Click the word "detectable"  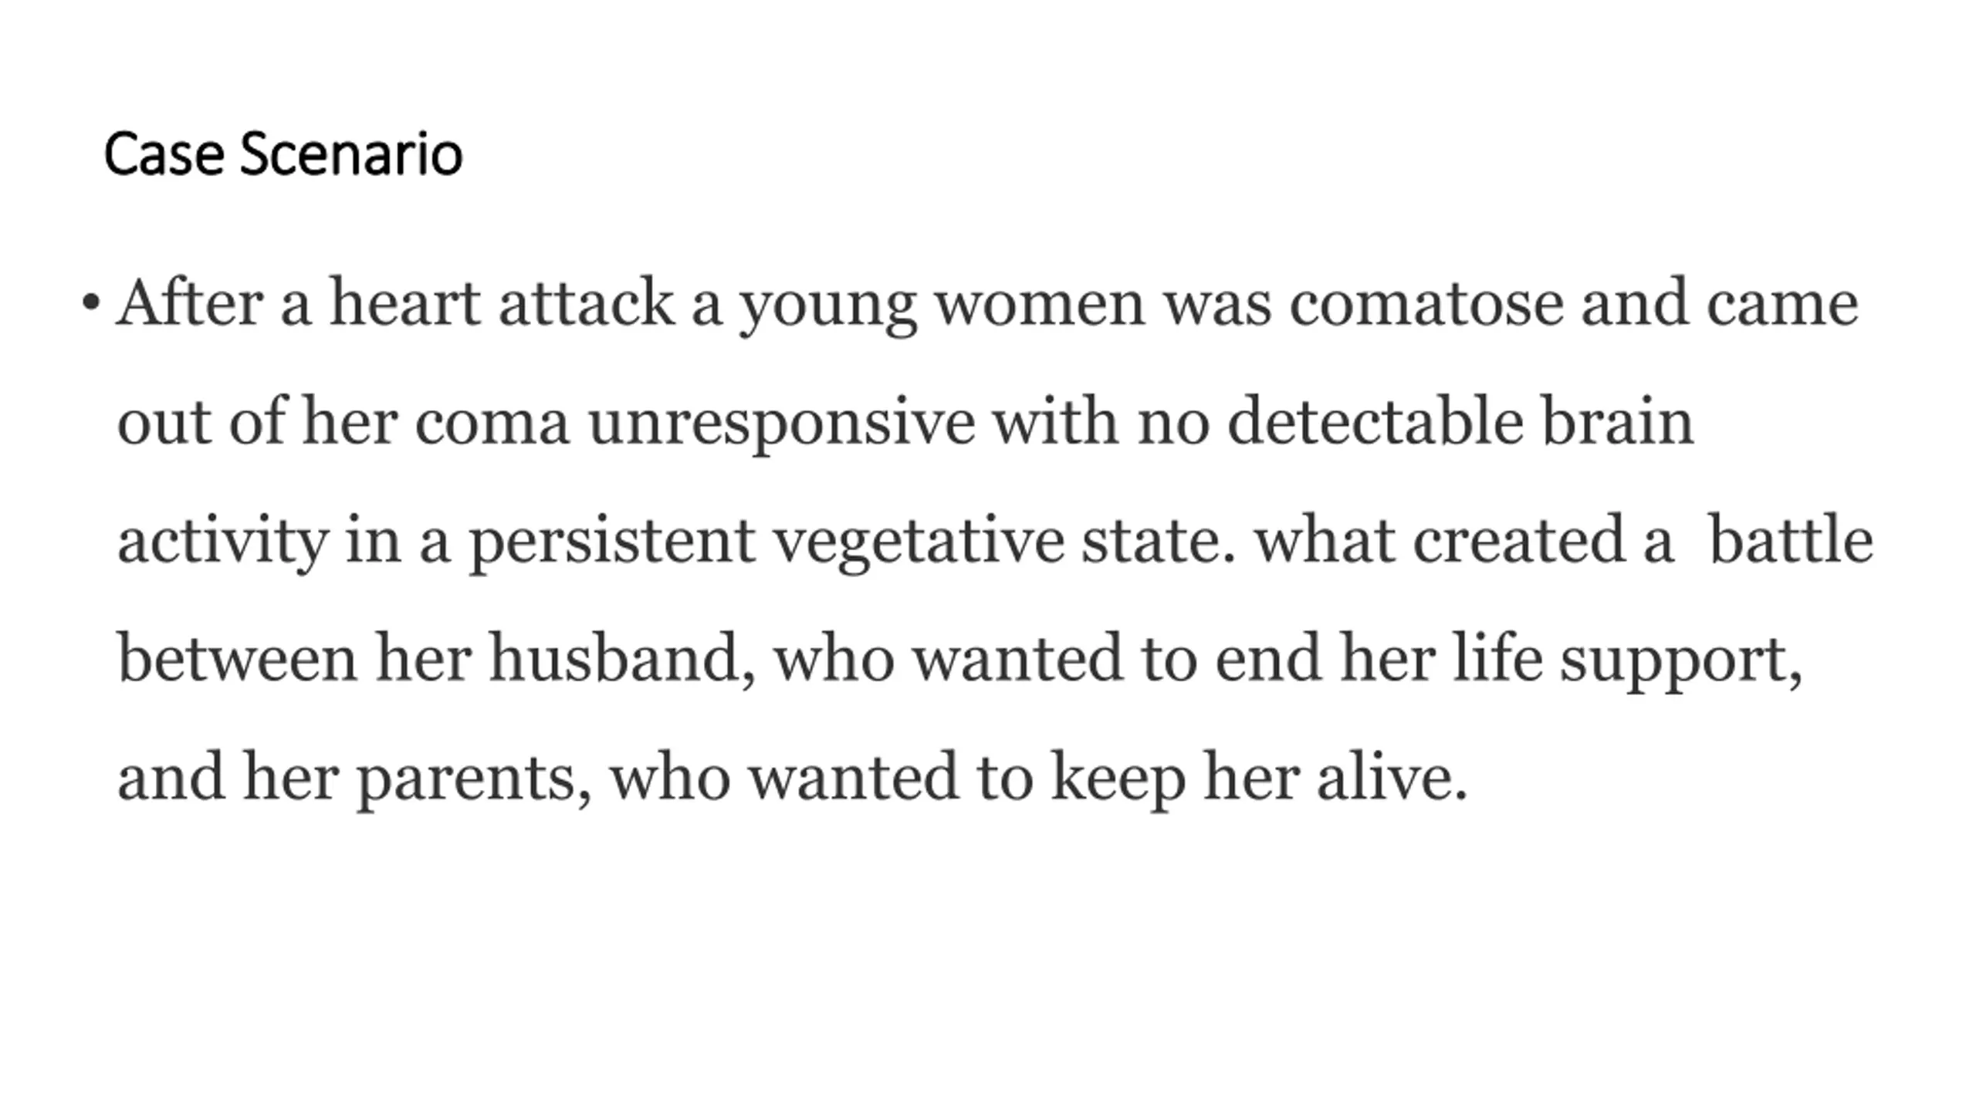point(1375,421)
